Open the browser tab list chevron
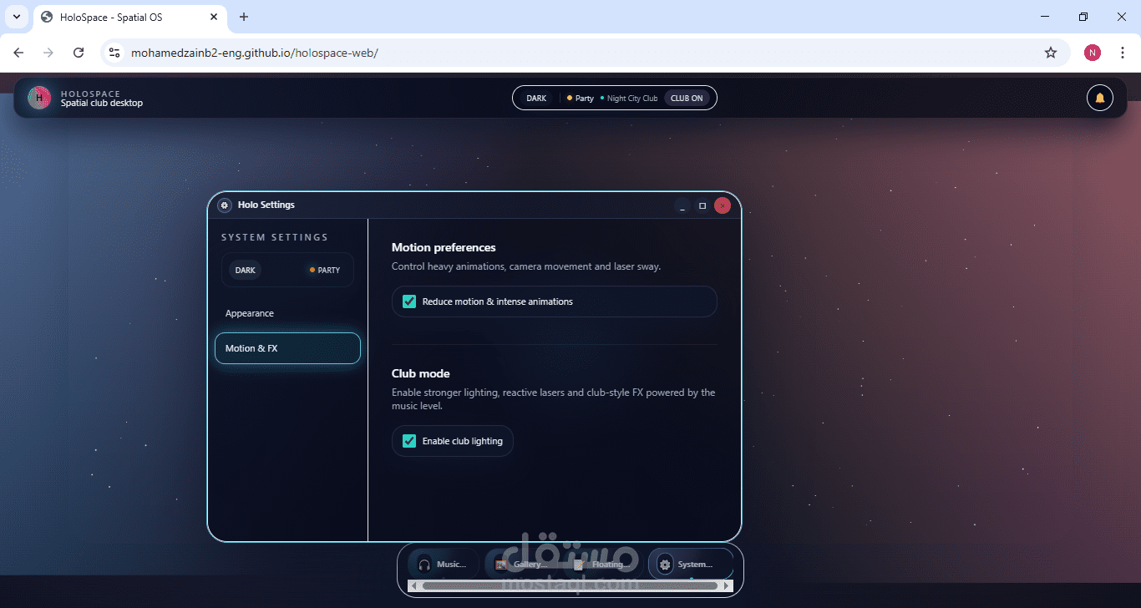Viewport: 1141px width, 608px height. tap(16, 17)
